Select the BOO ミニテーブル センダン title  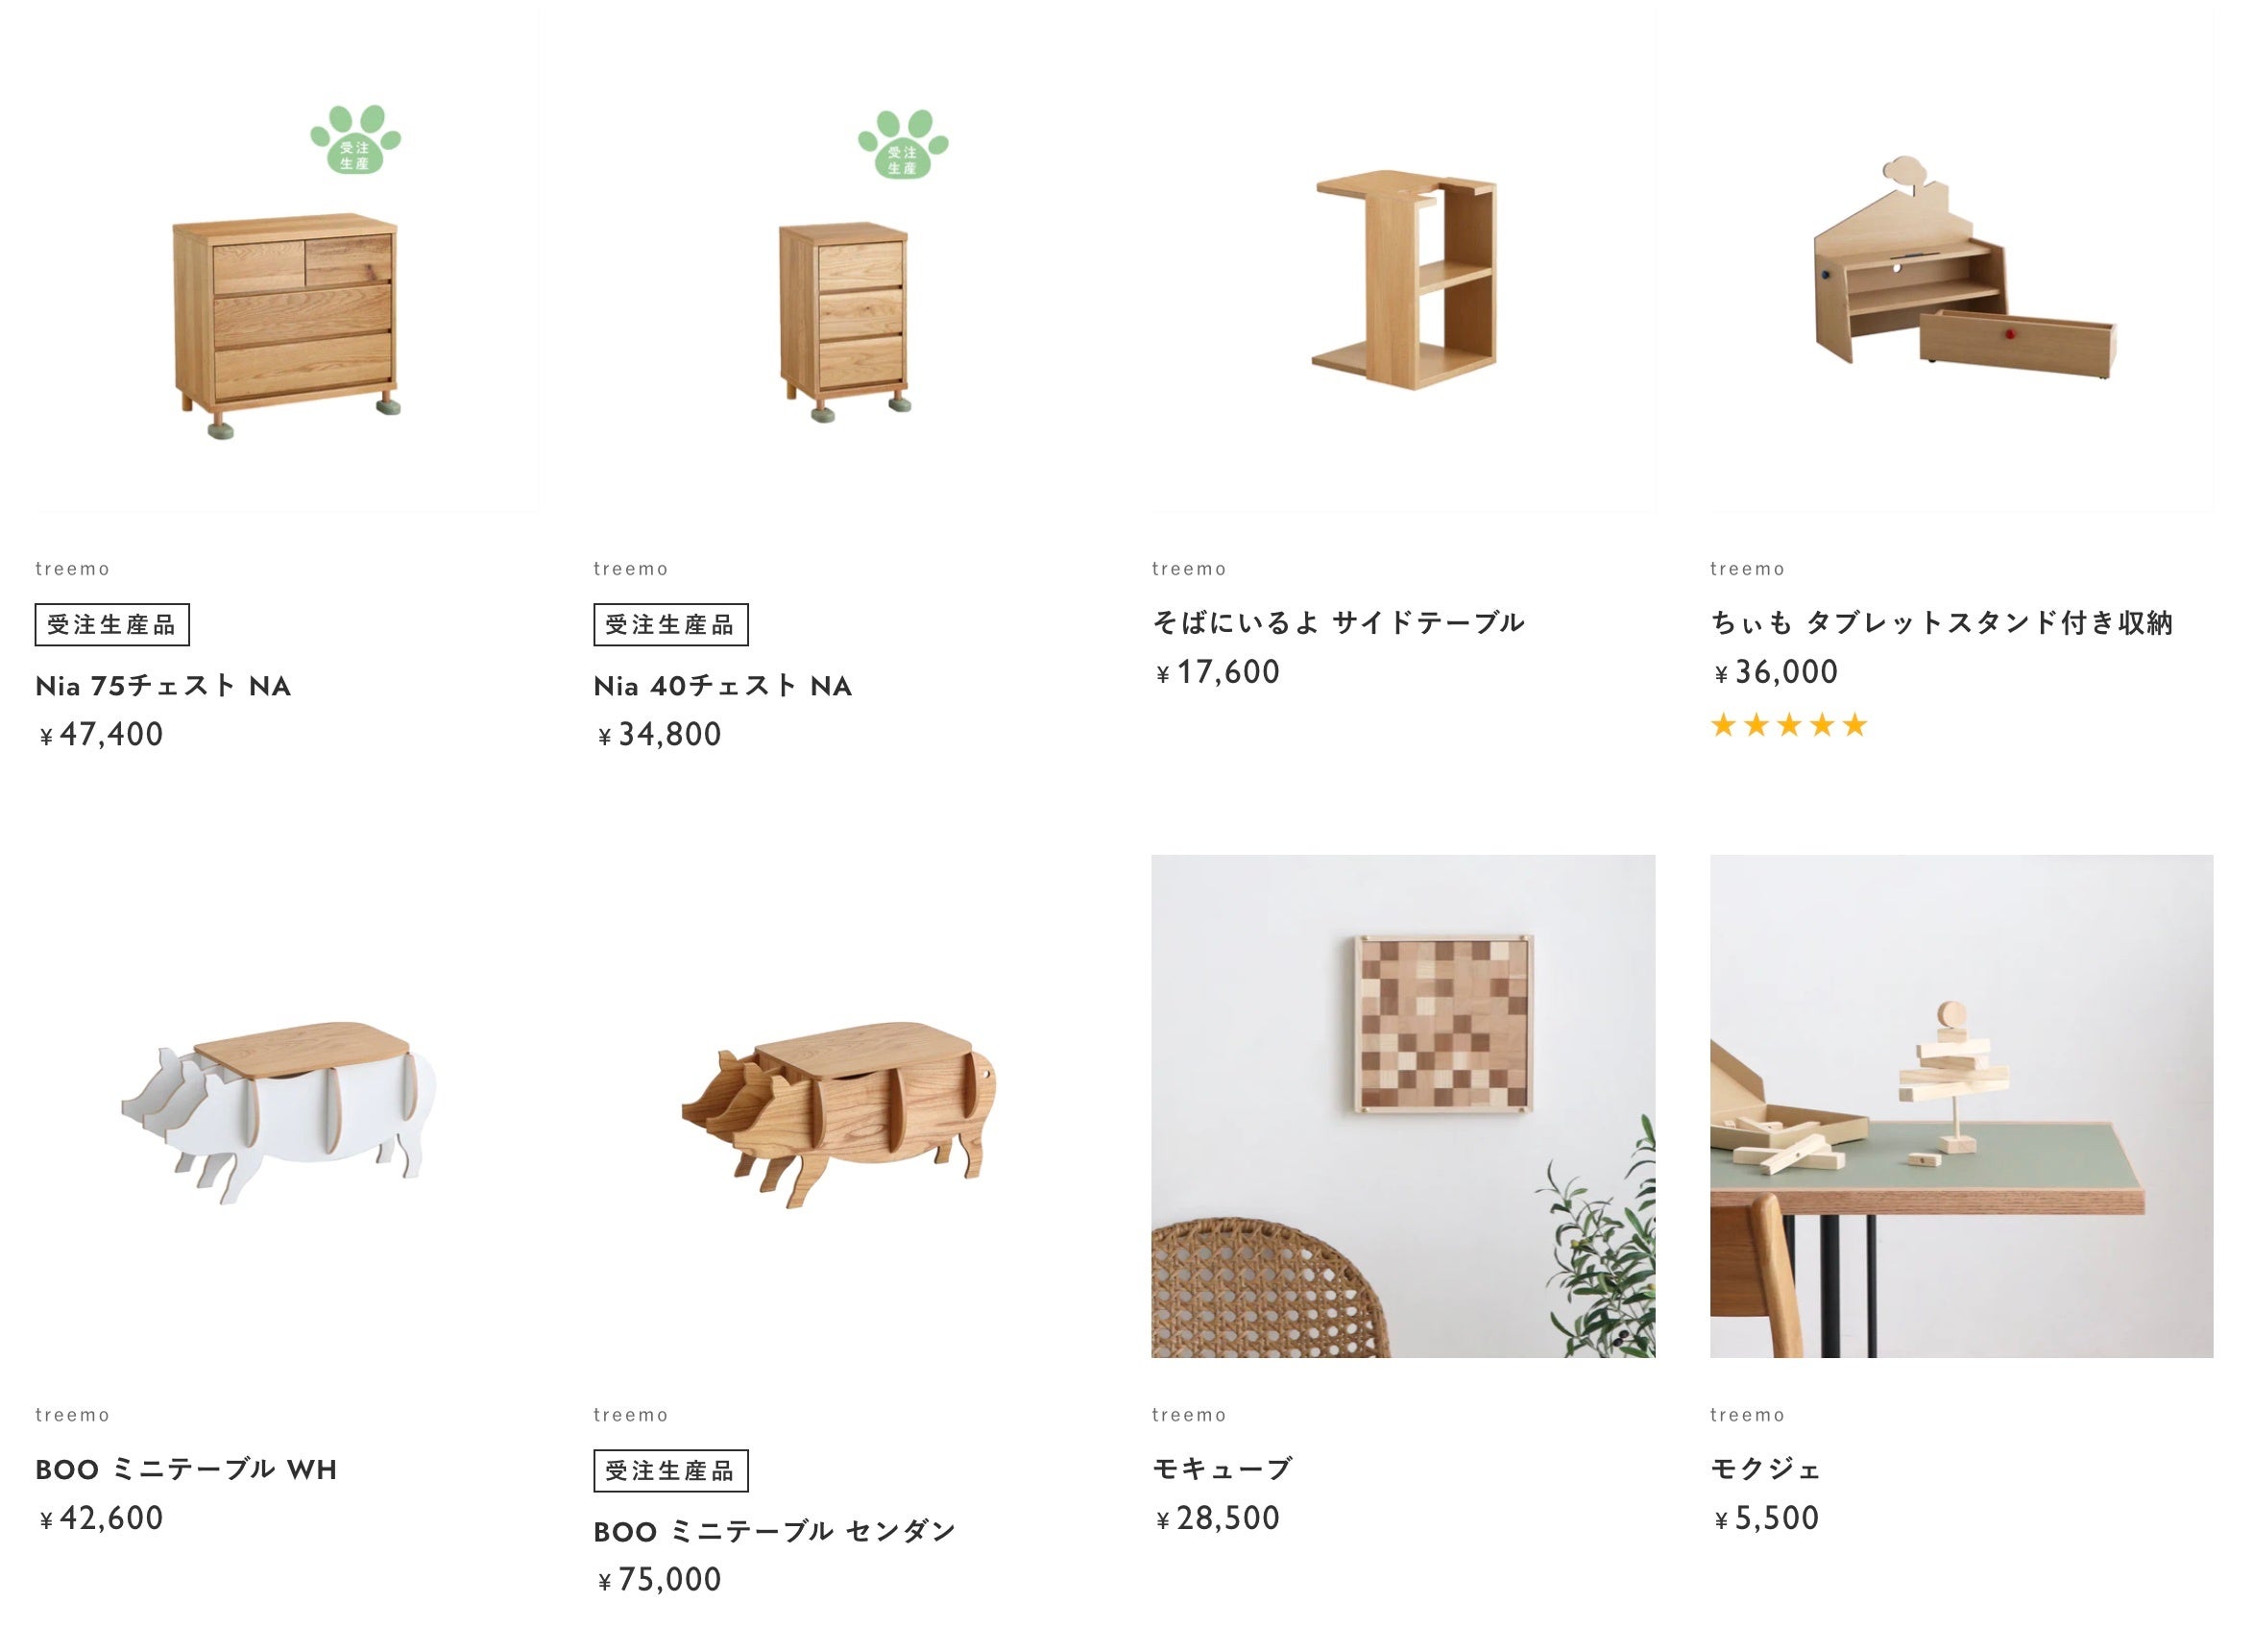[774, 1531]
